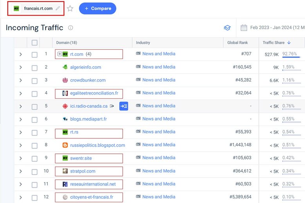Click the 92.76% traffic share bar for rt.com
The image size is (305, 203).
(292, 57)
